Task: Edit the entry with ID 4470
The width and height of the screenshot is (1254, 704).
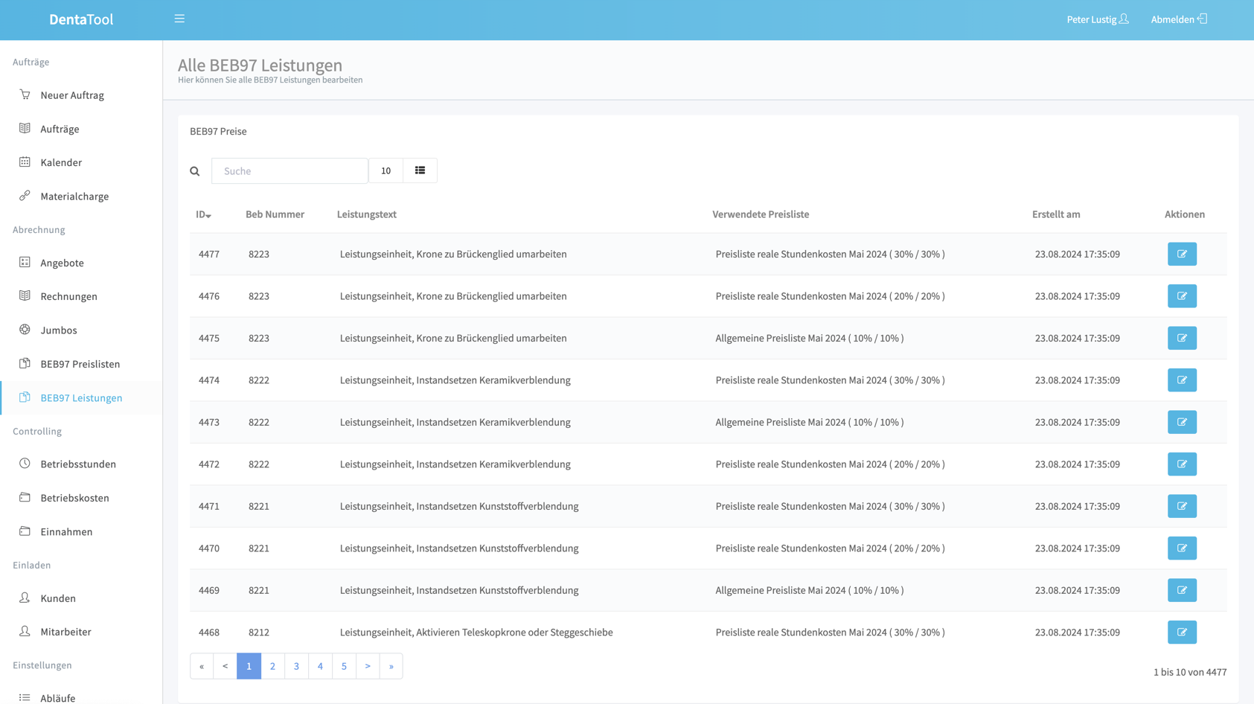Action: 1182,548
